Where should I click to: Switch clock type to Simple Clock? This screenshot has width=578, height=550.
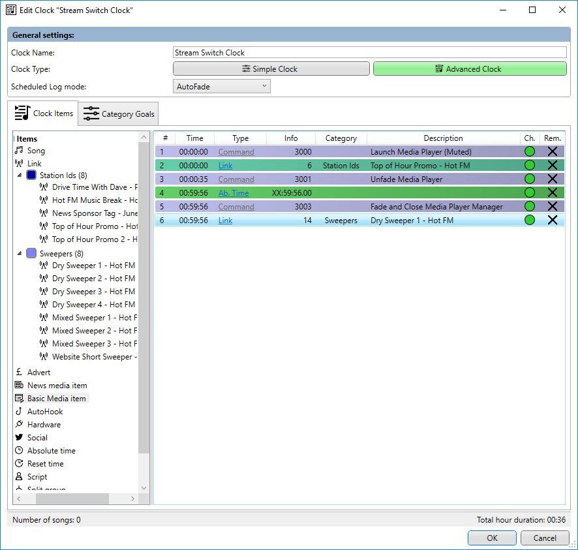point(271,69)
